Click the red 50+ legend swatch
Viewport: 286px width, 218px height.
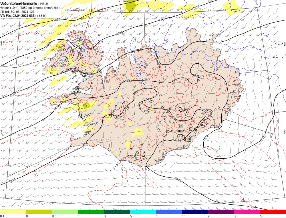(273, 212)
